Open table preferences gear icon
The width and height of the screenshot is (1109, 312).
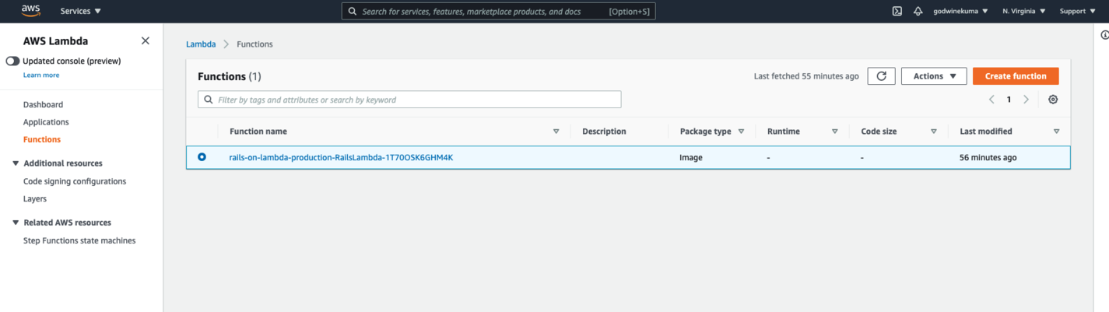pyautogui.click(x=1053, y=100)
